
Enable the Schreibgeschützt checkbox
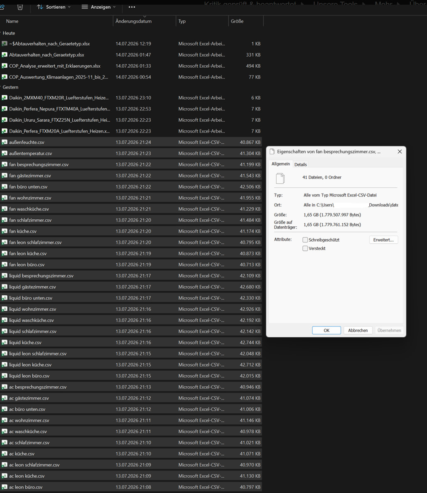(x=305, y=240)
